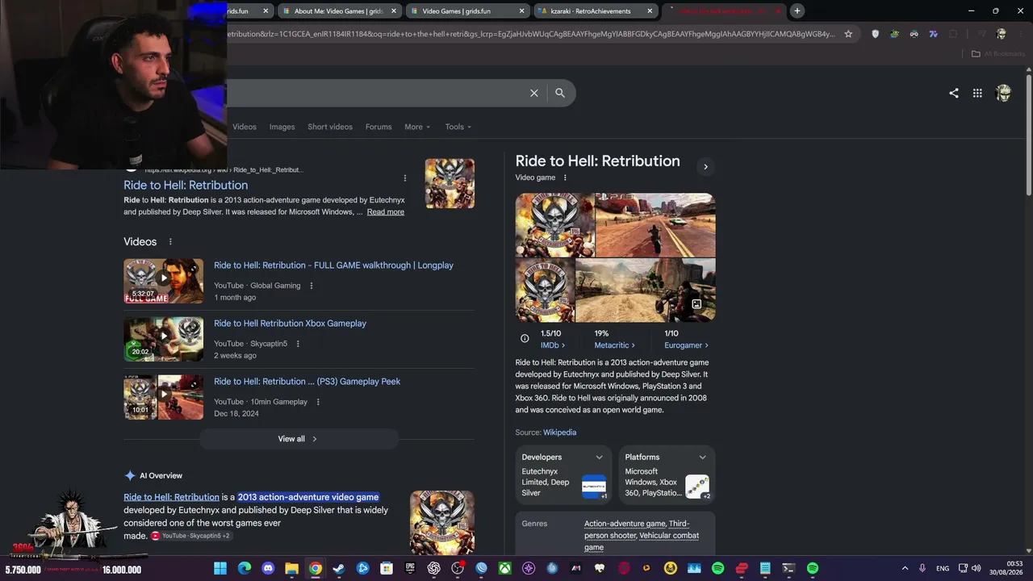Launch Epic Games from the taskbar
Viewport: 1033px width, 581px height.
click(410, 568)
